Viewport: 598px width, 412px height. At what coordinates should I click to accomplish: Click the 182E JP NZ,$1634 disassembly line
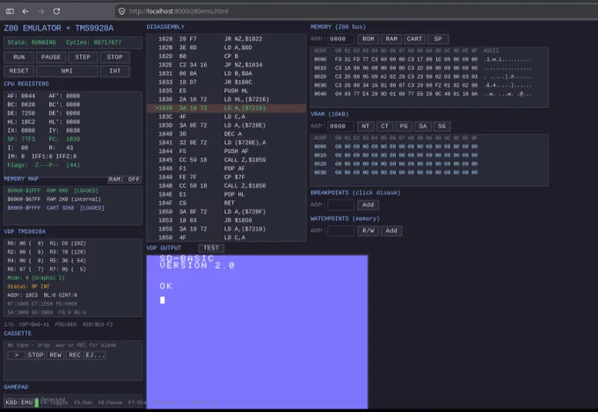(226, 65)
